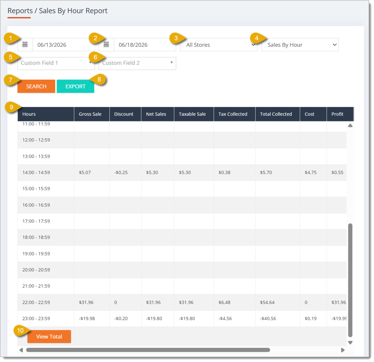Select the 13:00 - 13:59 hour row
Viewport: 374px width, 362px height.
point(182,156)
